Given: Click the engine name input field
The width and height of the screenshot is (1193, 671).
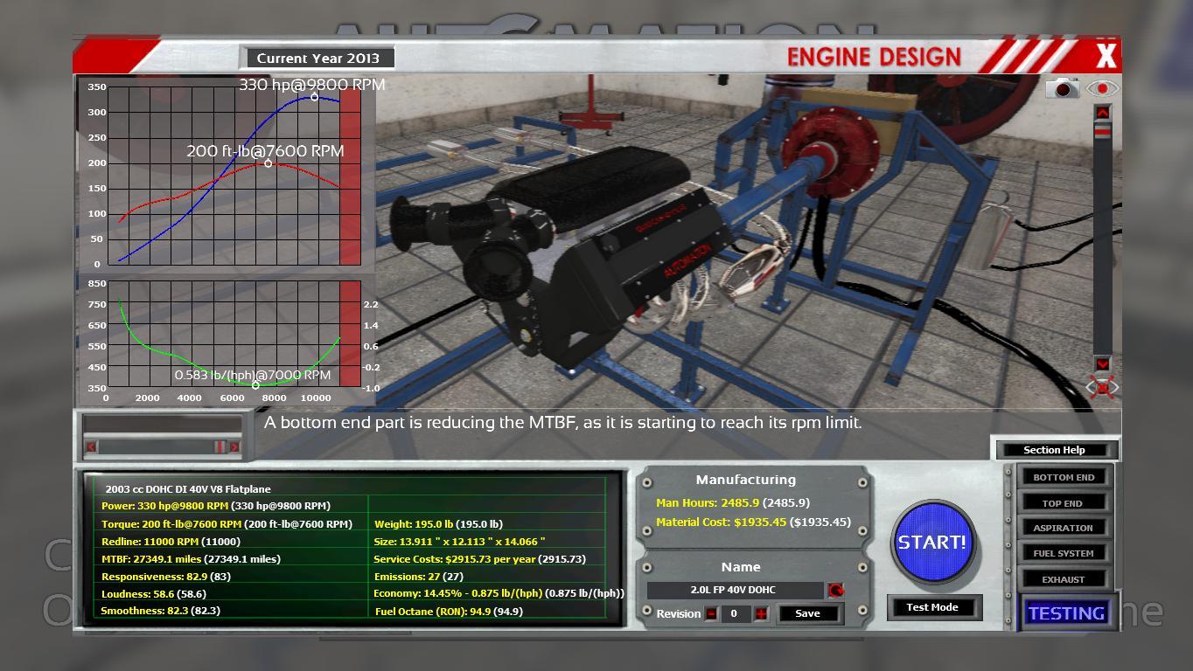Looking at the screenshot, I should click(734, 591).
